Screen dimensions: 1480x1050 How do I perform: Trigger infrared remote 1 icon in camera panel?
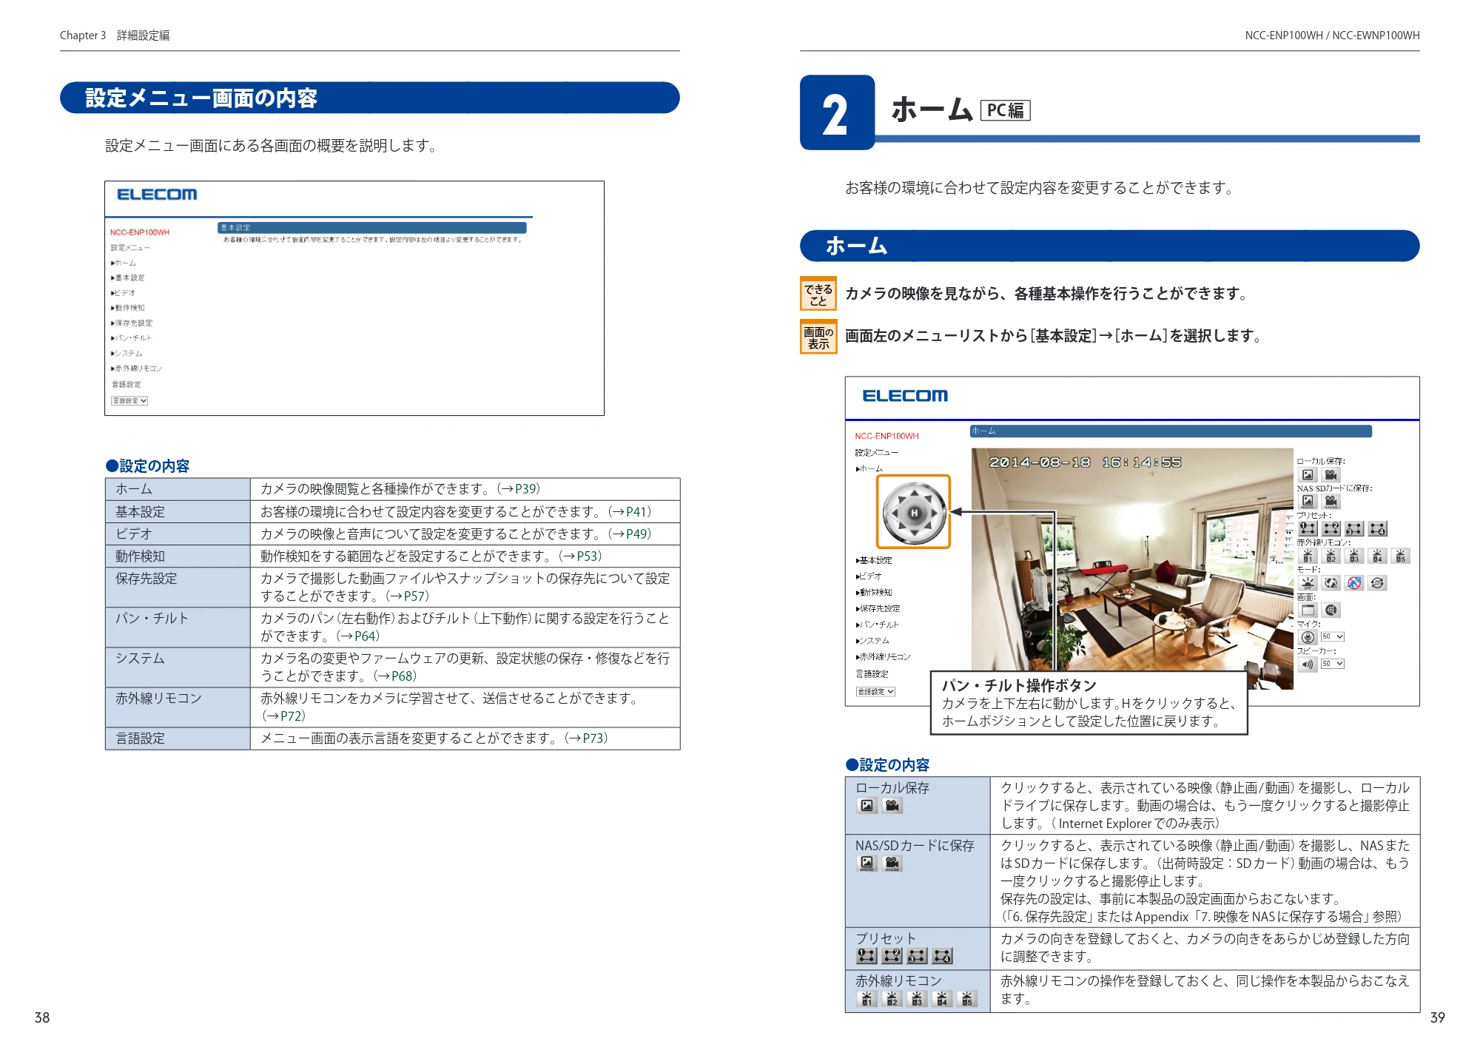point(1308,556)
